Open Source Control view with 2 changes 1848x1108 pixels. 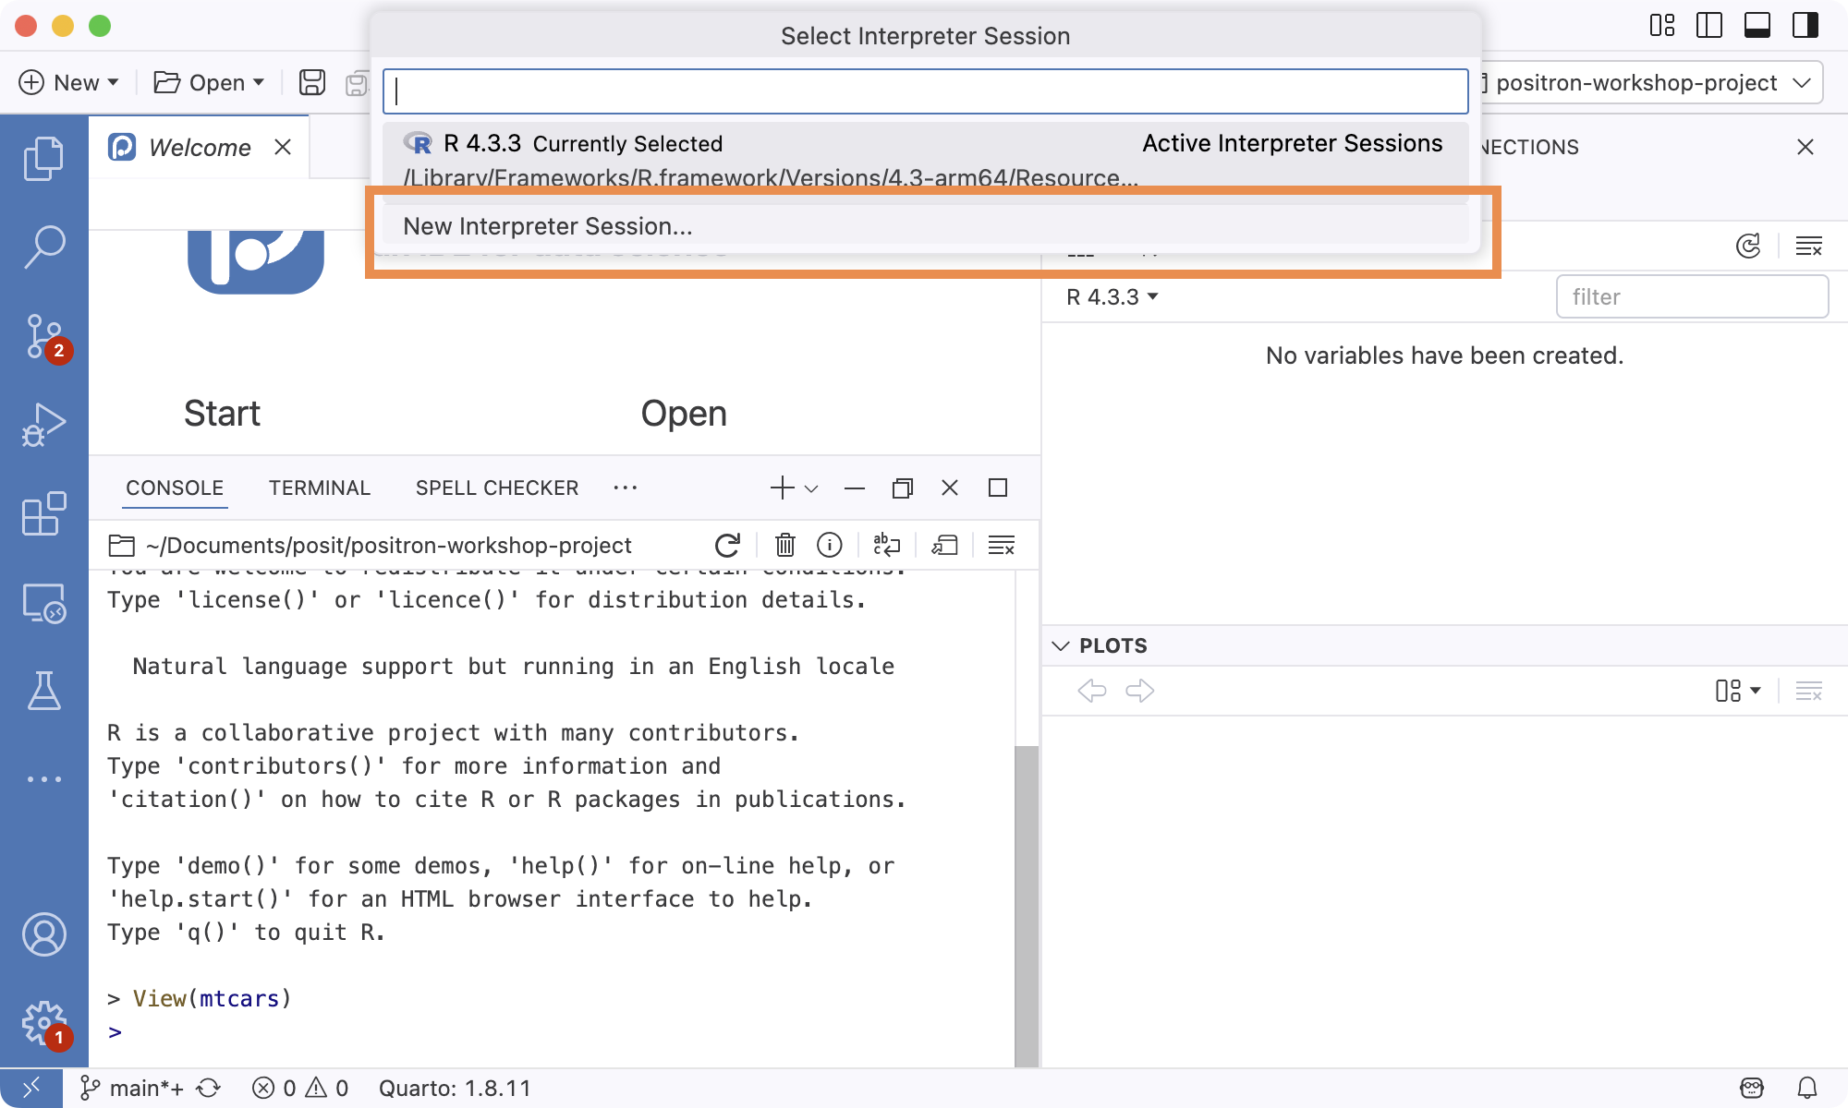pos(43,336)
